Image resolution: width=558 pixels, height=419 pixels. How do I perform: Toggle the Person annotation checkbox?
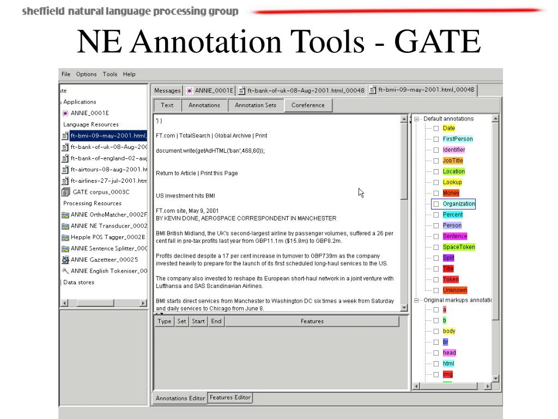pyautogui.click(x=436, y=226)
